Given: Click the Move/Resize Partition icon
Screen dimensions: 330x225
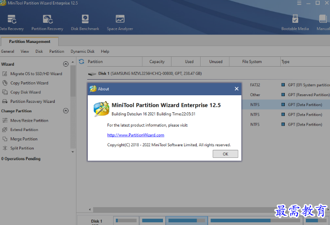Looking at the screenshot, I should point(4,120).
